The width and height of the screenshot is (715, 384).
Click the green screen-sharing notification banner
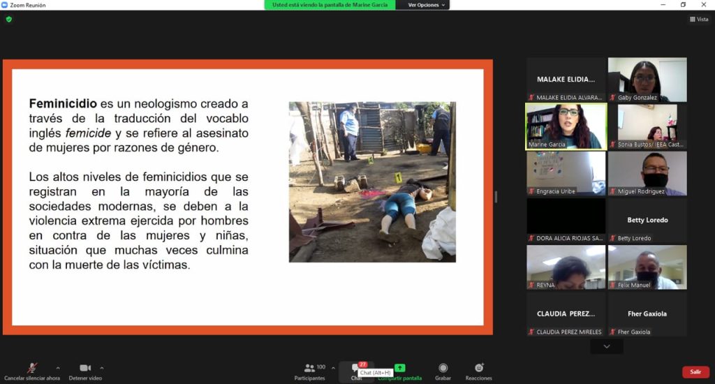pos(330,5)
